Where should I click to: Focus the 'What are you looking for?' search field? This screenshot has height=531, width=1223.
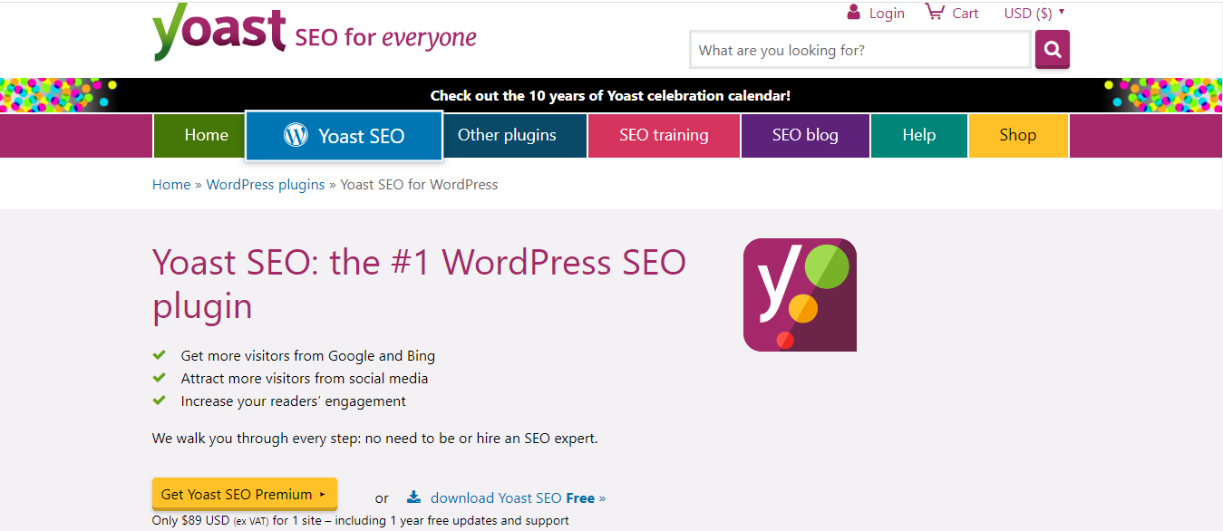coord(860,50)
